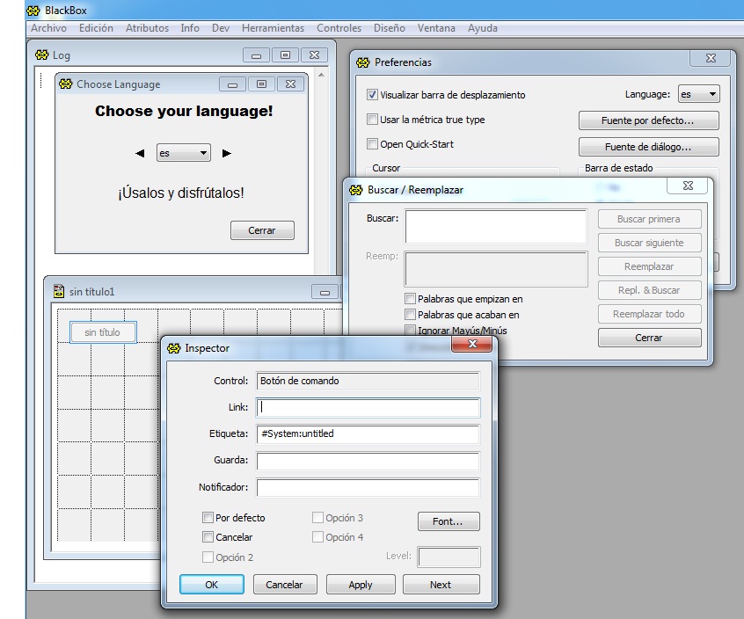The width and height of the screenshot is (744, 619).
Task: Click the Apply button in Inspector
Action: tap(361, 585)
